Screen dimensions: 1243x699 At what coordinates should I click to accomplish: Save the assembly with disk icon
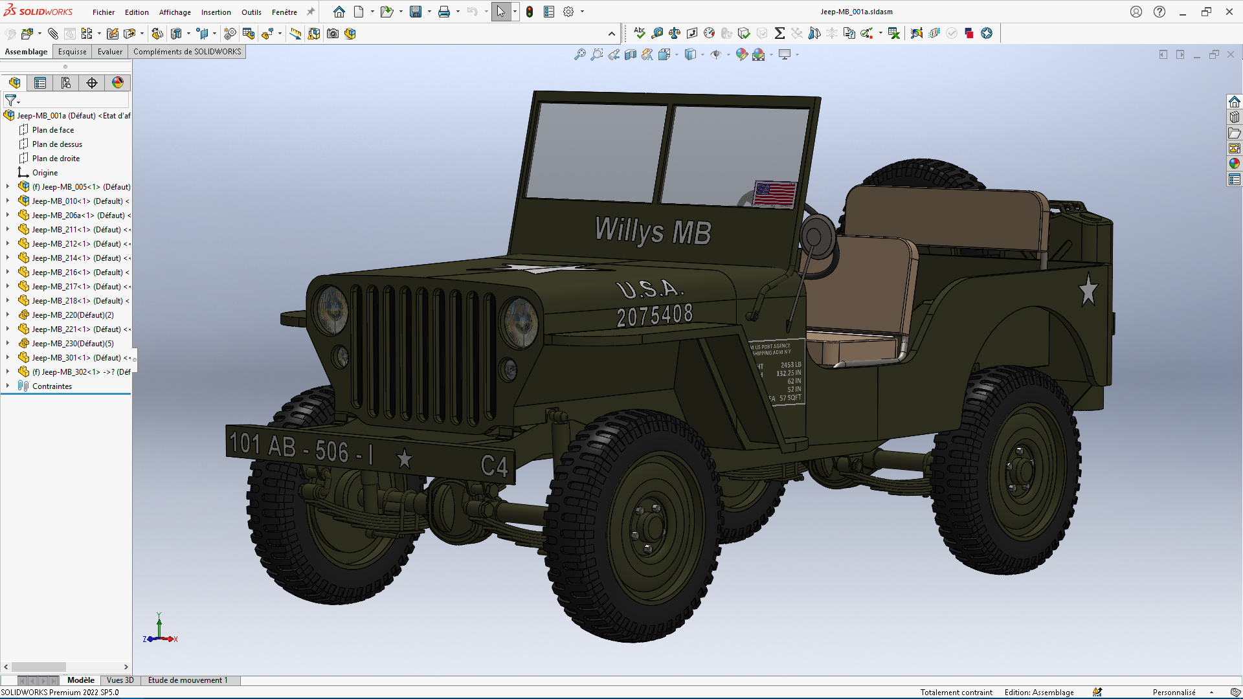(416, 12)
